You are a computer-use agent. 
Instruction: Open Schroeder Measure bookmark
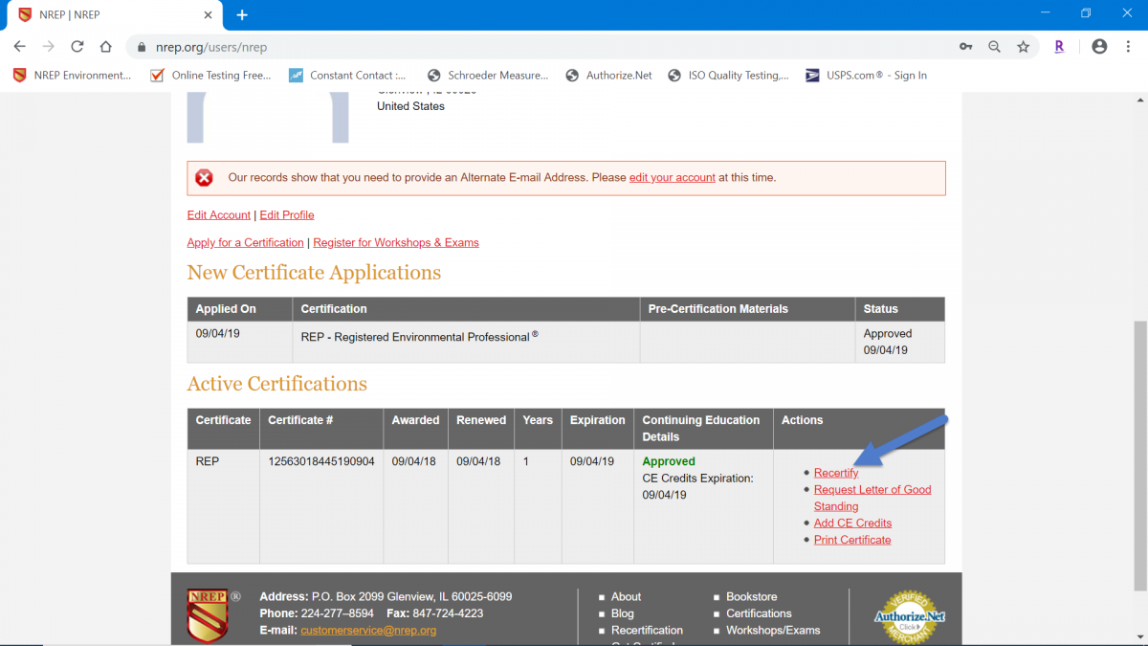click(488, 75)
